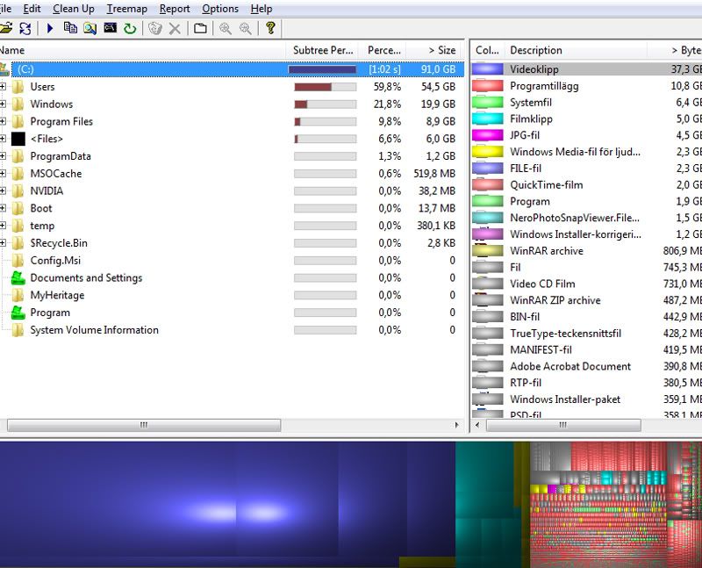Screen dimensions: 702x568
Task: Click the Col... column header
Action: coord(487,50)
